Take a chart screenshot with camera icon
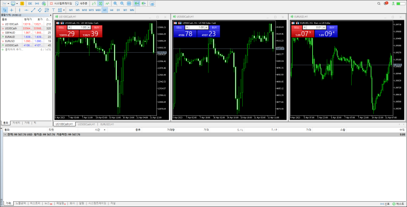The image size is (407, 207). 152,4
